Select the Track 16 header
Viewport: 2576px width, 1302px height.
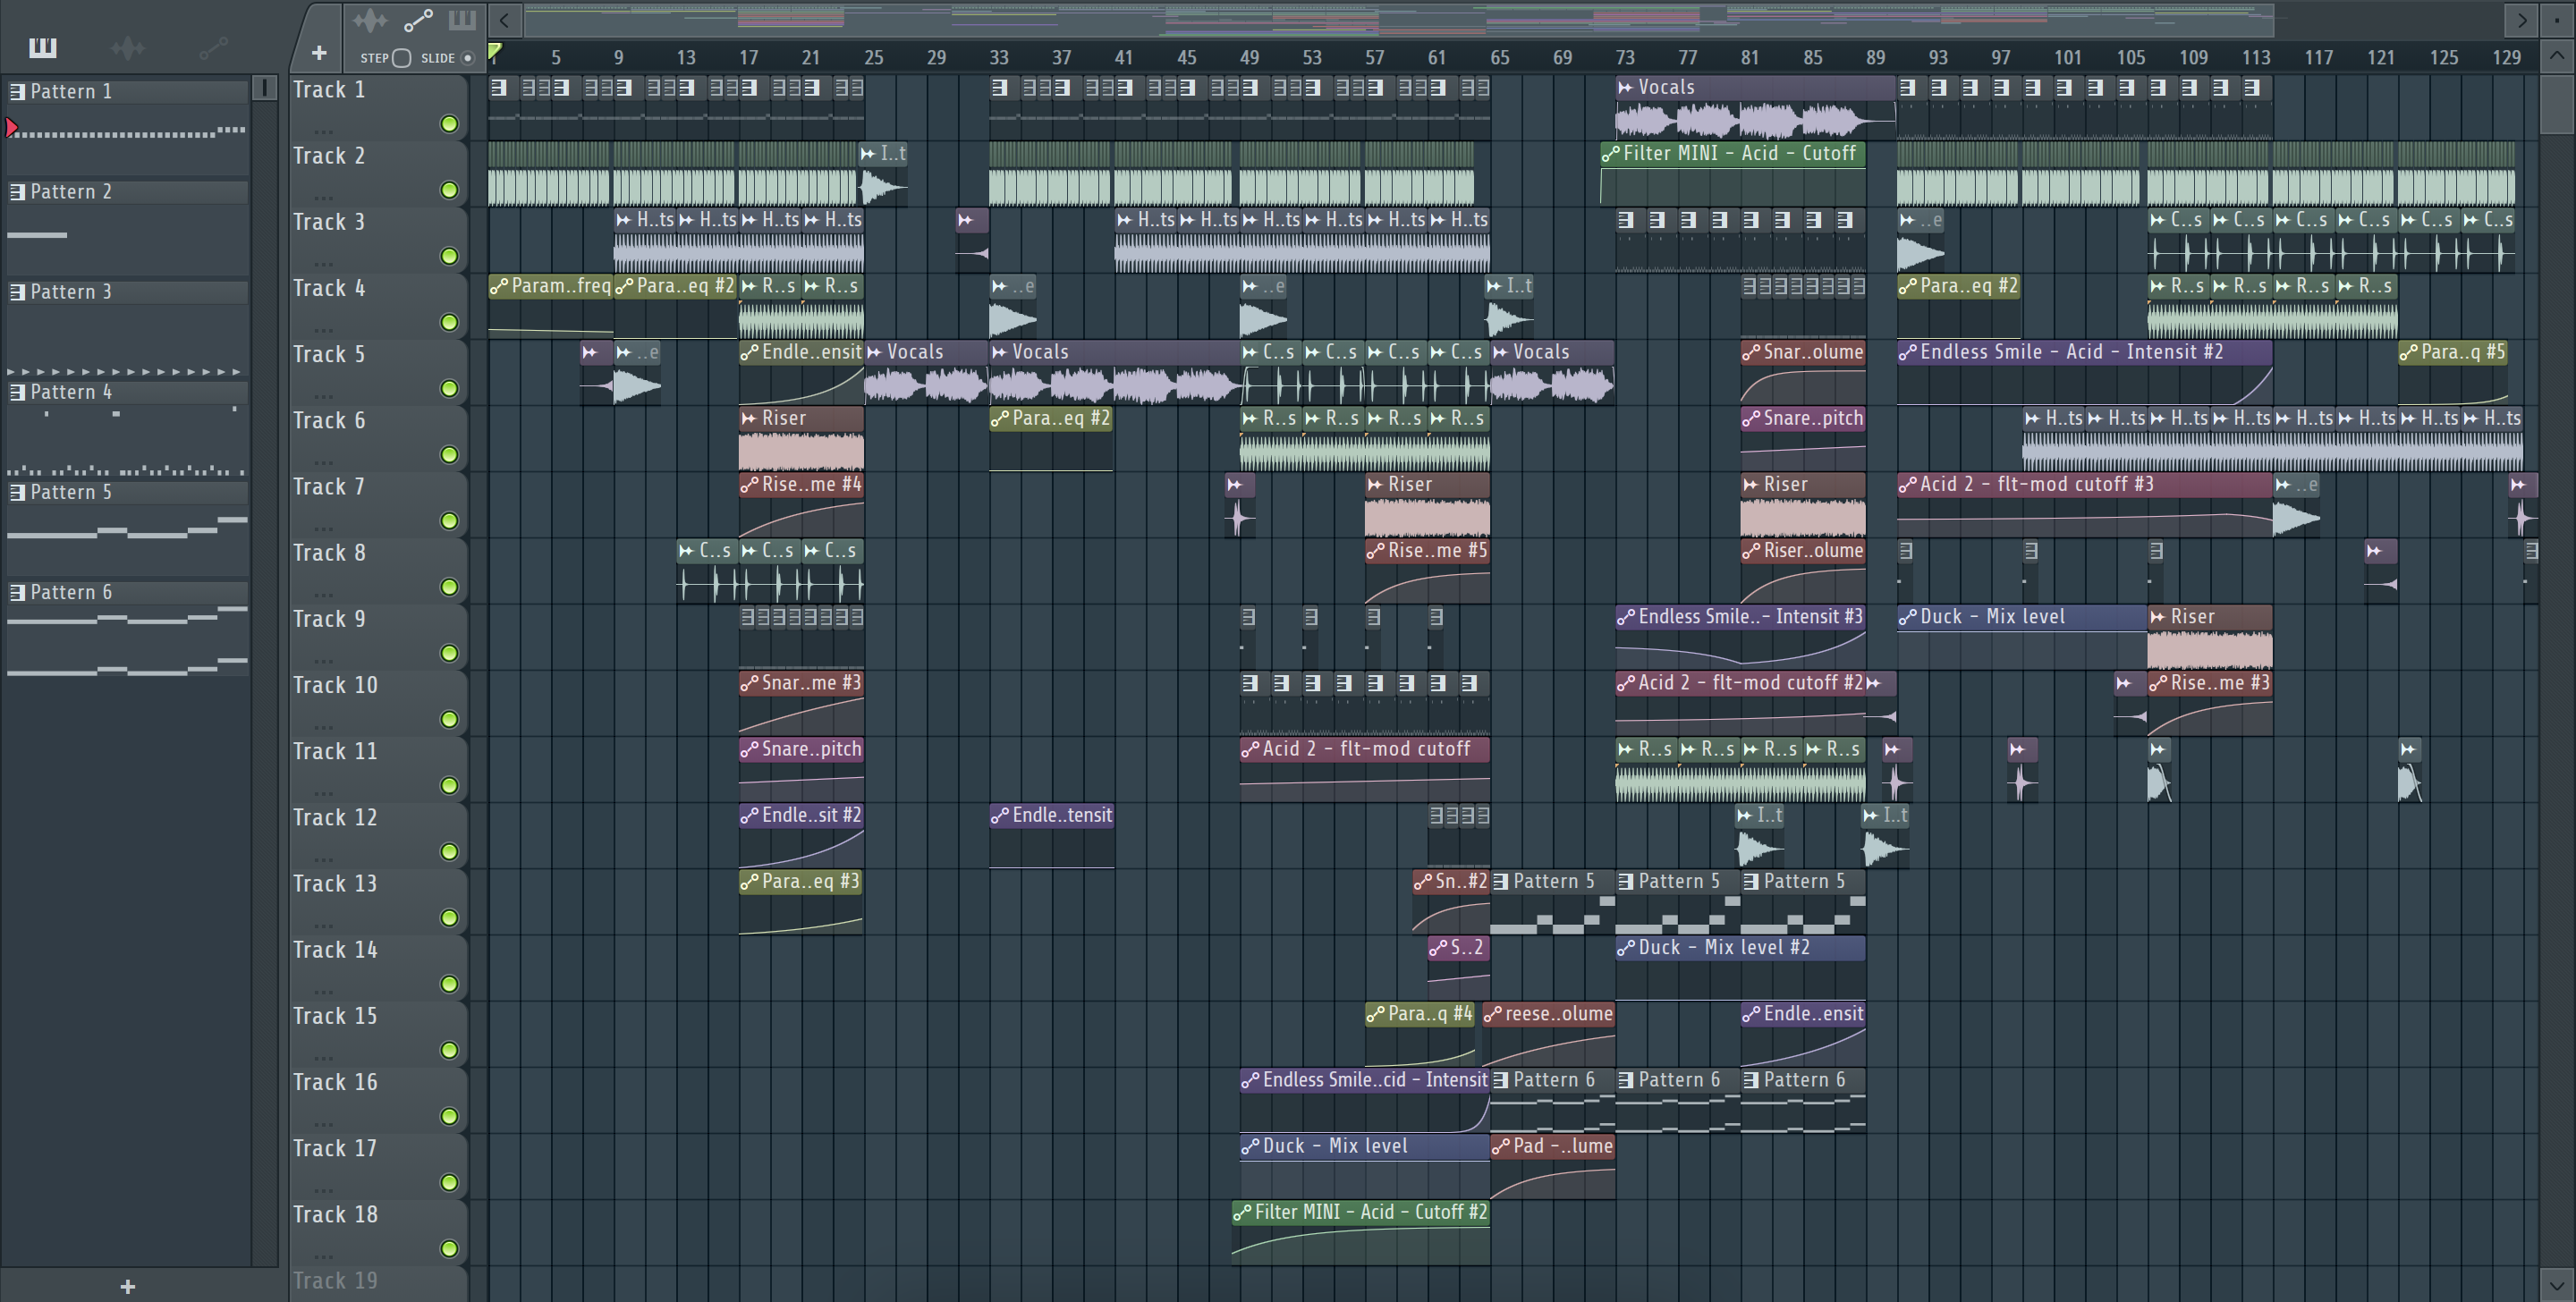click(x=378, y=1100)
